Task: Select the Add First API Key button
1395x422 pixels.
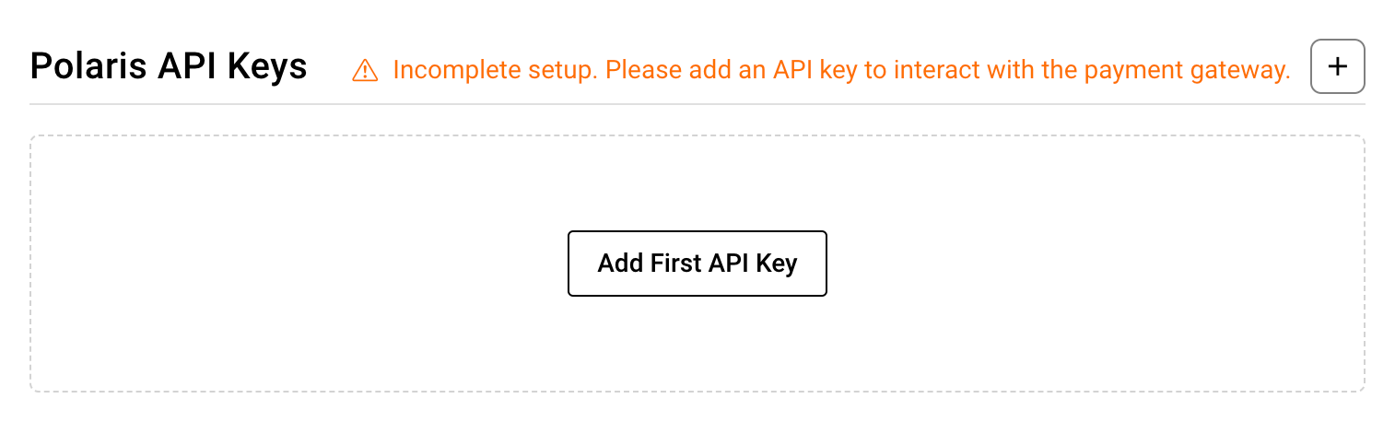Action: coord(697,264)
